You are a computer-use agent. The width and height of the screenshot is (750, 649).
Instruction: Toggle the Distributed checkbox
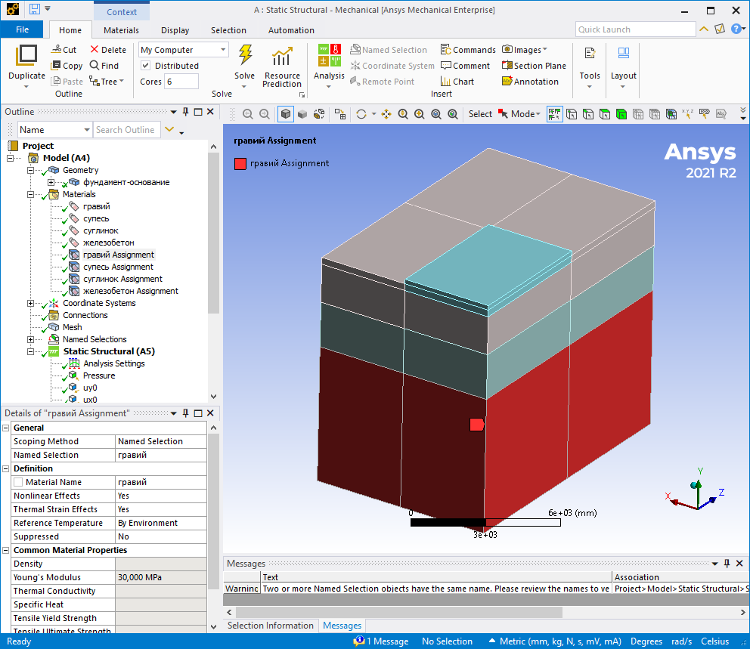coord(146,66)
